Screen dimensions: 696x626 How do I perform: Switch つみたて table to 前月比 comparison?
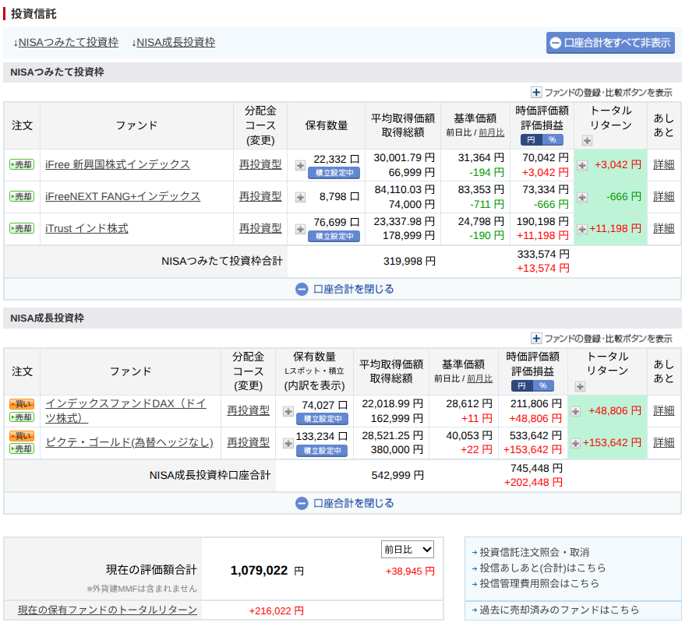click(x=491, y=132)
